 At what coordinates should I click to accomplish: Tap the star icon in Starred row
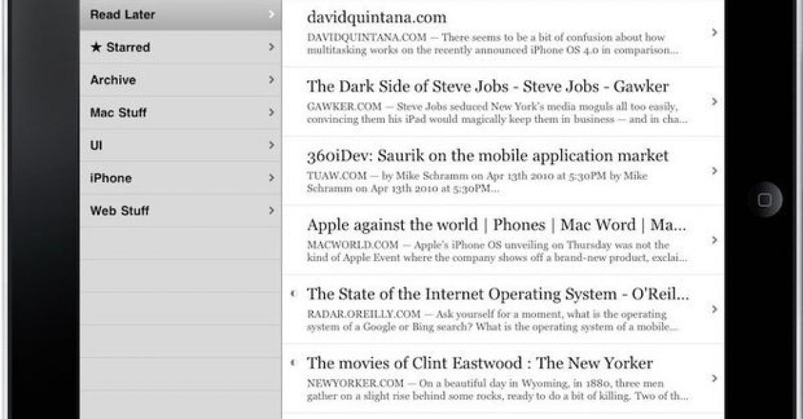click(95, 47)
